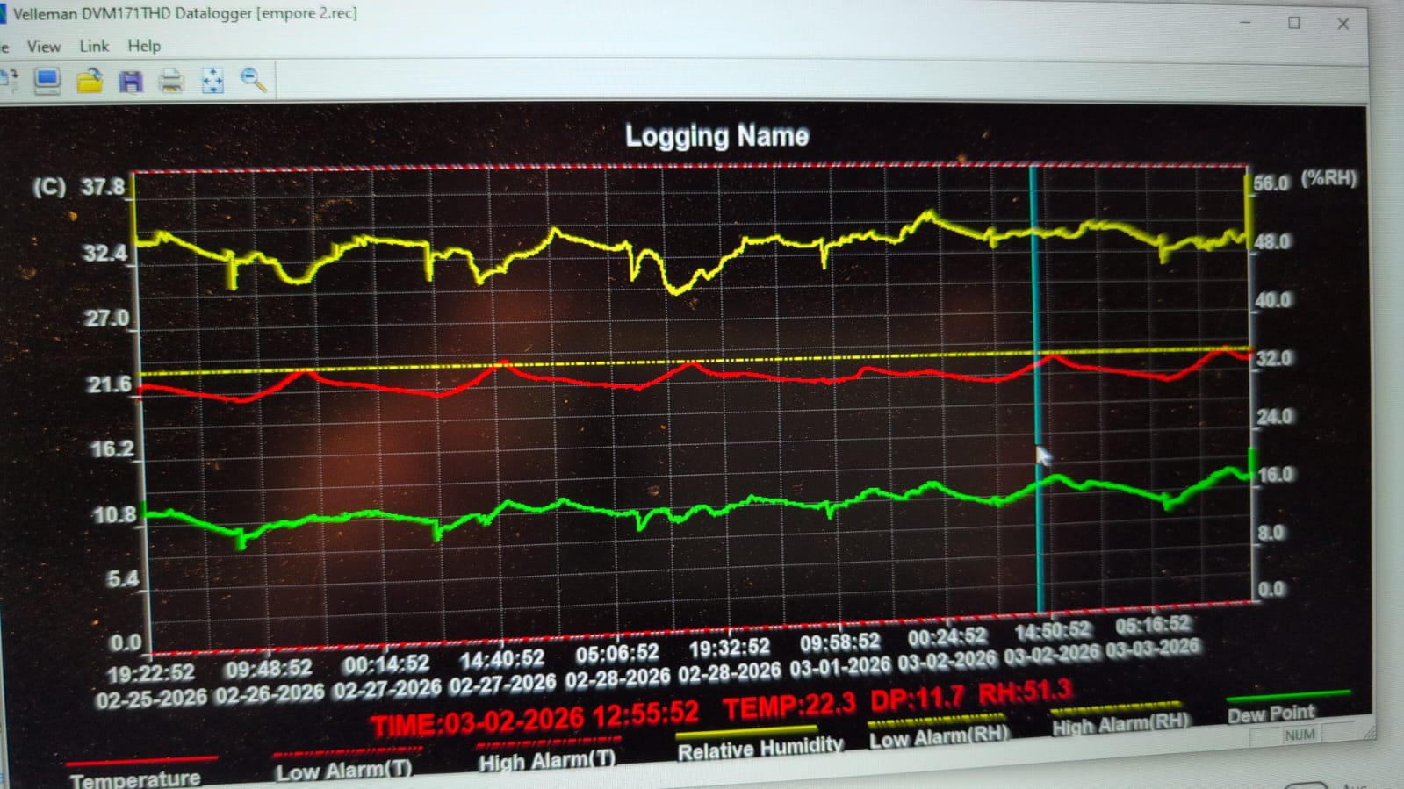Maximize the Datalogger window
Viewport: 1404px width, 789px height.
(x=1293, y=24)
